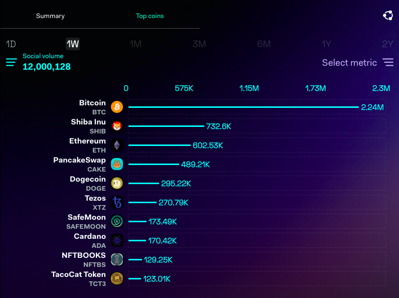399x298 pixels.
Task: Open the Social volume sort menu icon
Action: [12, 63]
